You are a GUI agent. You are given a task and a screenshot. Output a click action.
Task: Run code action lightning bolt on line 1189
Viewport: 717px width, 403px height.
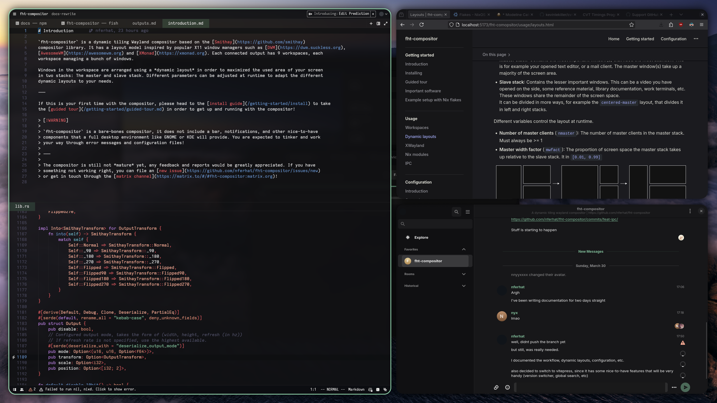(13, 357)
